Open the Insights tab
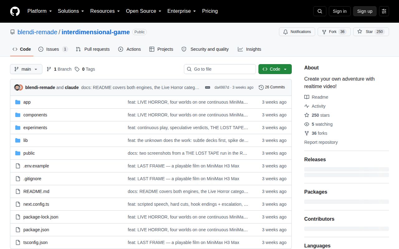Image resolution: width=399 pixels, height=249 pixels. [x=249, y=49]
